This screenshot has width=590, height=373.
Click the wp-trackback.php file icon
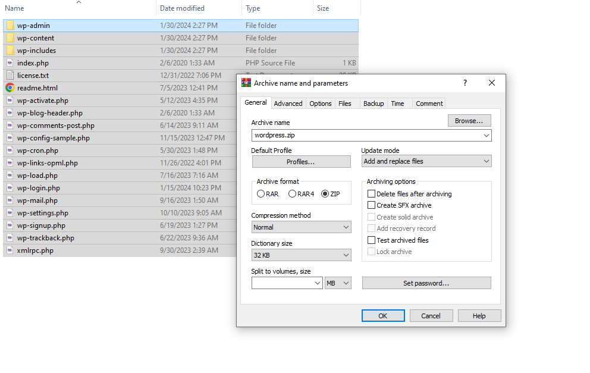(x=10, y=238)
